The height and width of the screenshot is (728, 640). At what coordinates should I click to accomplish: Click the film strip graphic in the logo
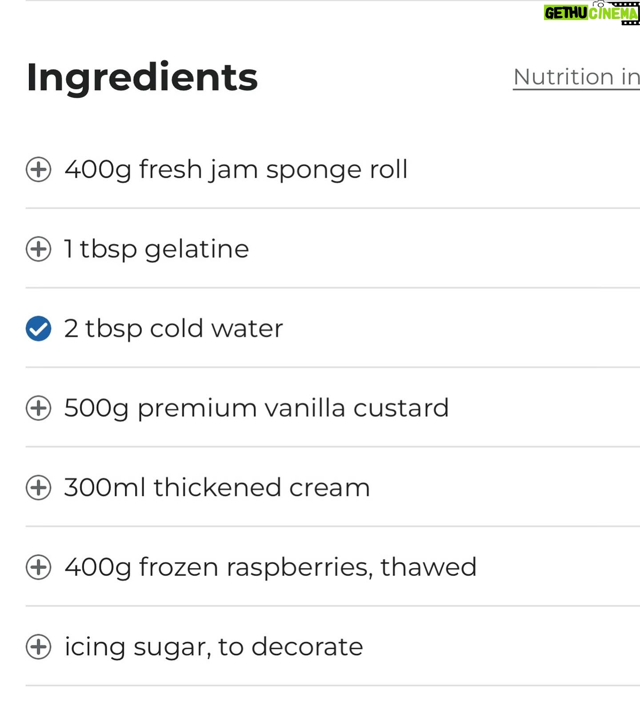[x=627, y=13]
